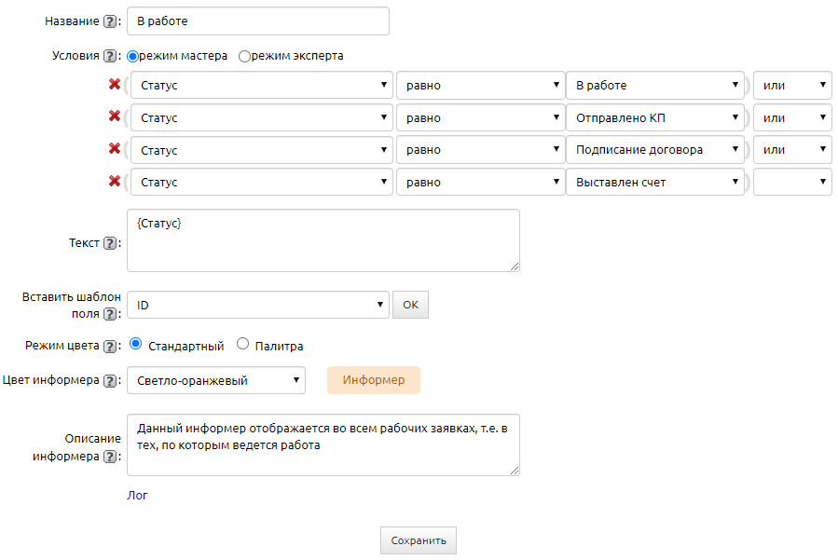Open help for Цвет информера

(x=109, y=380)
